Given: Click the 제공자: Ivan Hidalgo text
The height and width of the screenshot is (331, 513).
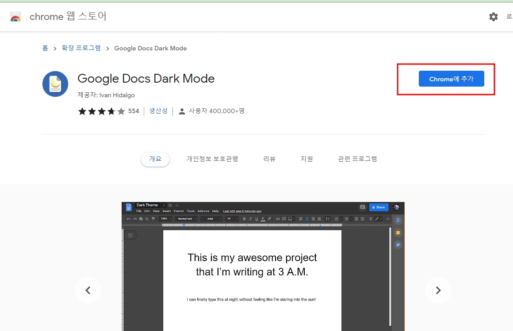Looking at the screenshot, I should (106, 95).
